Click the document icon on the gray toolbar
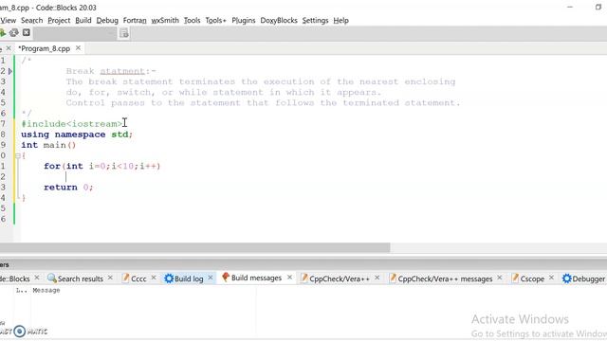 (124, 33)
